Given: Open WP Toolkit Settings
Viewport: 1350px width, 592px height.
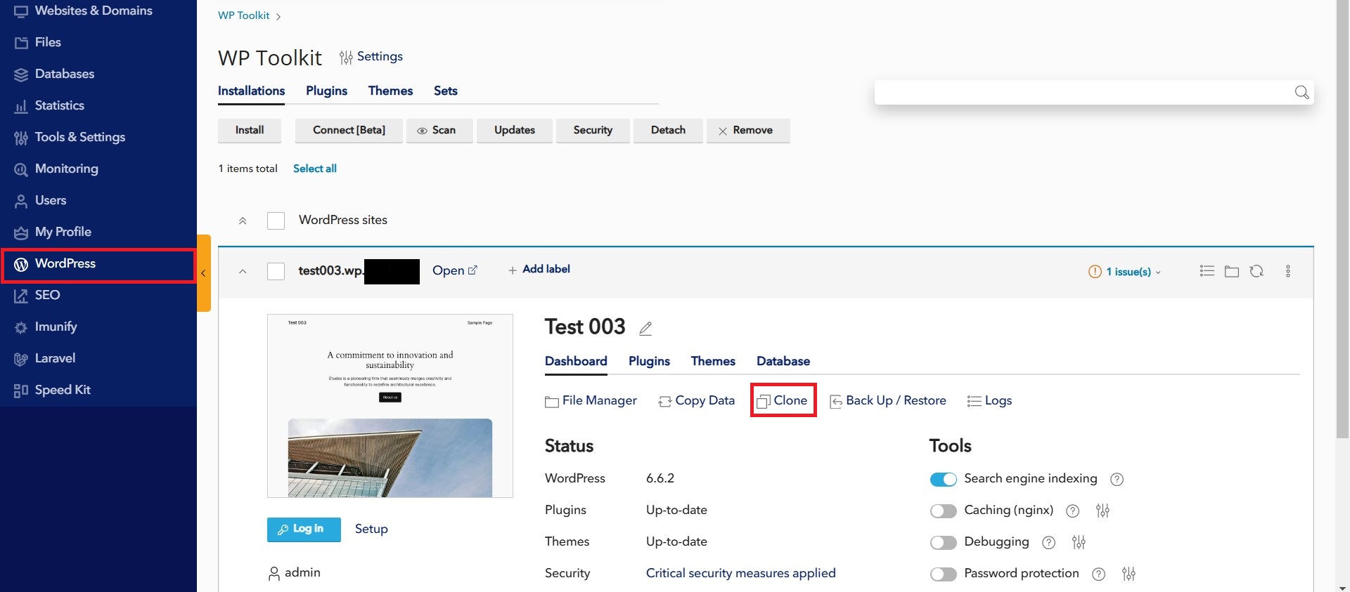Looking at the screenshot, I should click(x=371, y=57).
